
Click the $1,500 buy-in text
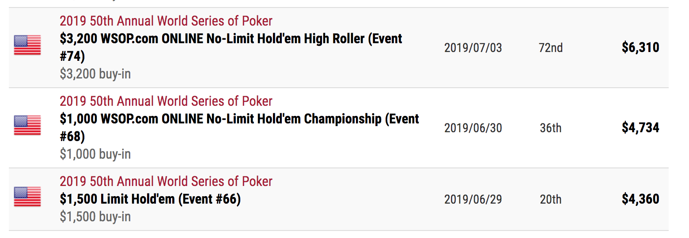click(95, 216)
